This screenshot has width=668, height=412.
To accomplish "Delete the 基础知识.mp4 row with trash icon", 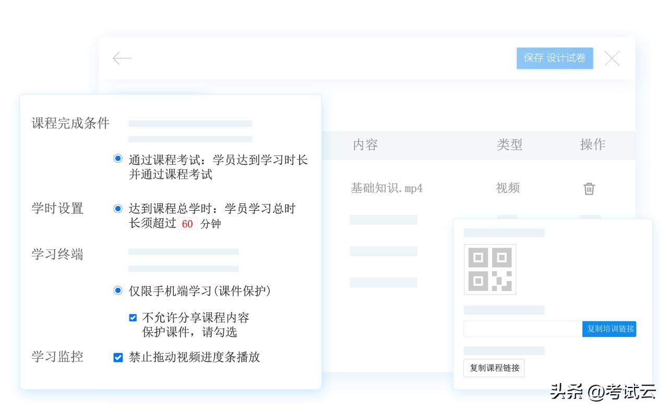I will tap(589, 188).
